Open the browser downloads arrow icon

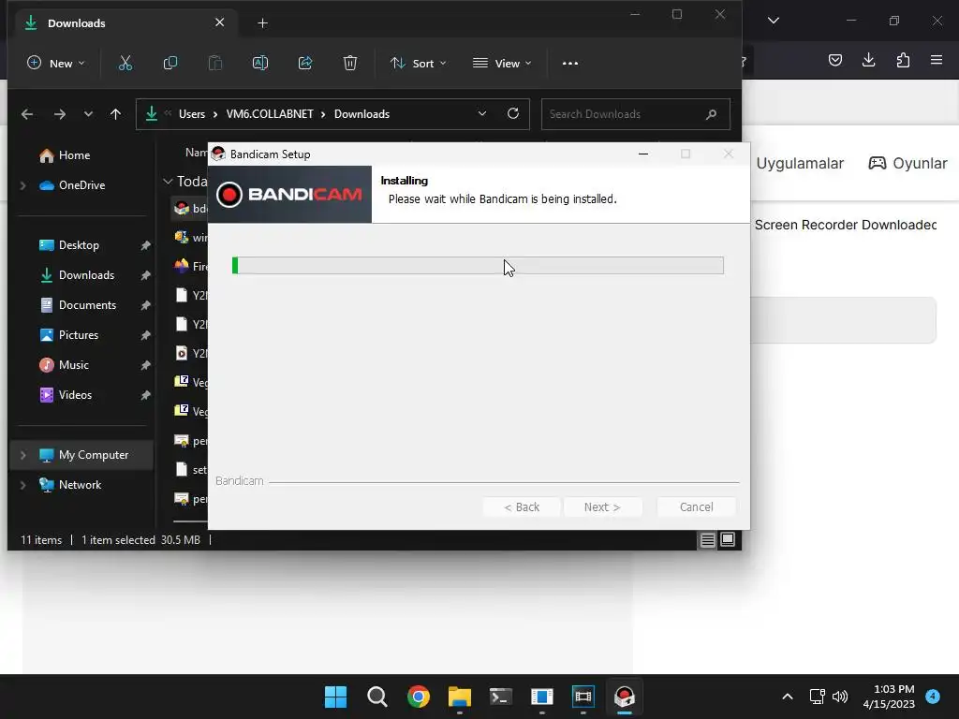coord(868,60)
